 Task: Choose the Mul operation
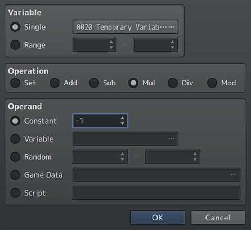pyautogui.click(x=133, y=83)
